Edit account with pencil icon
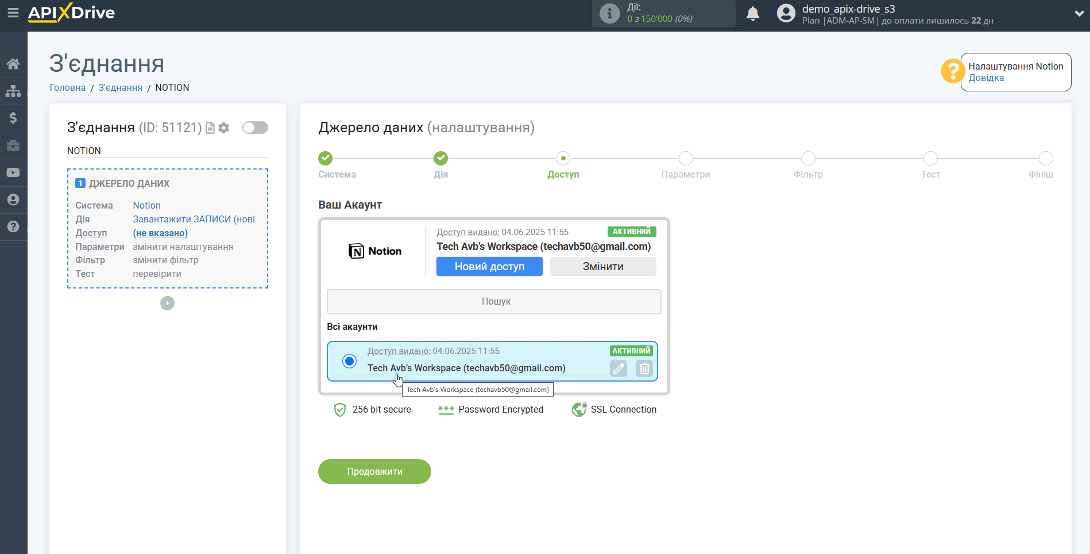The width and height of the screenshot is (1090, 554). [x=619, y=369]
